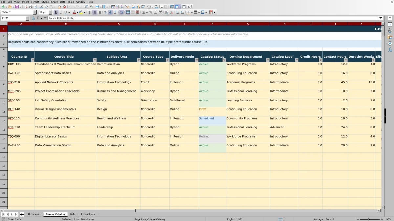Open Find and Replace icon
Screen dimensions: 394x221
point(86,7)
